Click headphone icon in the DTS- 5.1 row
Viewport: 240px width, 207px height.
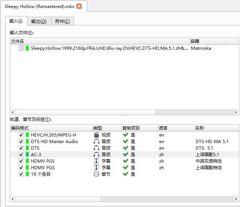[x=96, y=148]
